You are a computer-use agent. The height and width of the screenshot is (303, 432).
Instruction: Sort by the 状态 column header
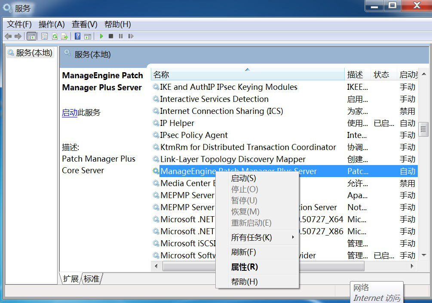(384, 74)
